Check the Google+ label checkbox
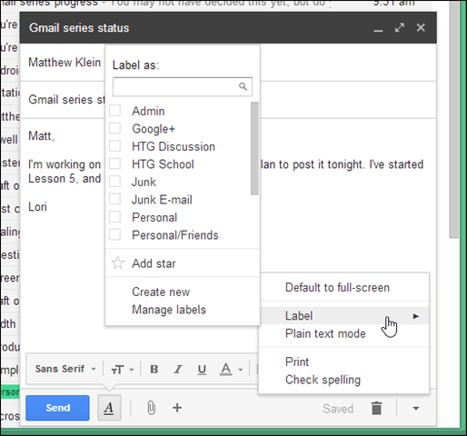This screenshot has height=436, width=467. point(114,128)
